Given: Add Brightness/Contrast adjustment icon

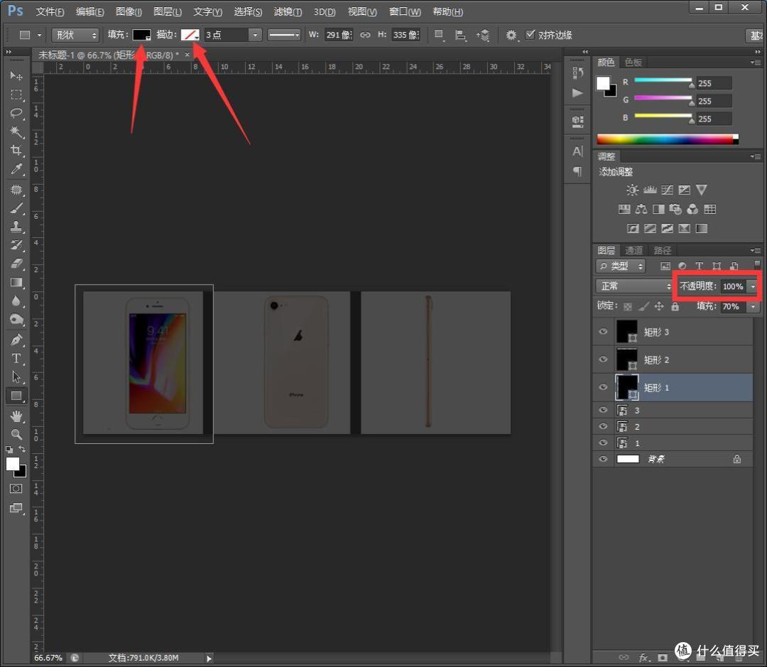Looking at the screenshot, I should coord(633,190).
